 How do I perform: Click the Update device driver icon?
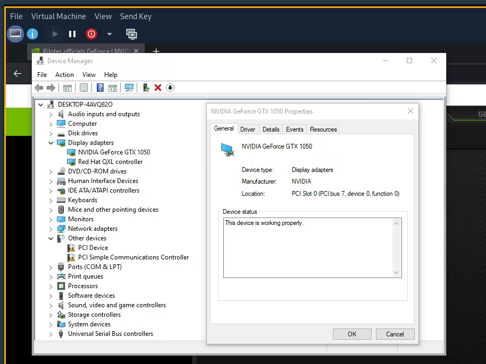[146, 88]
